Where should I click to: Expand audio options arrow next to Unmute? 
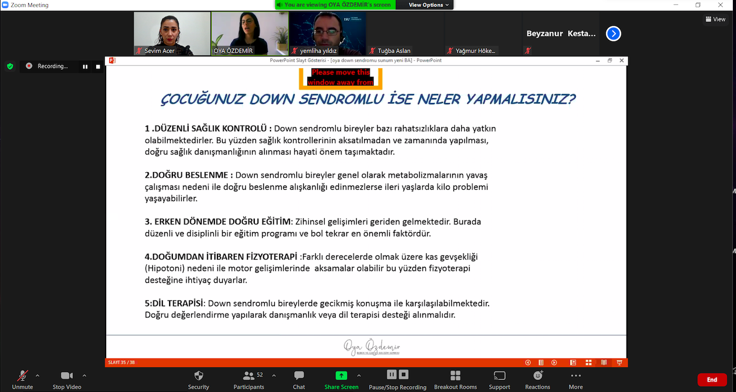coord(37,376)
